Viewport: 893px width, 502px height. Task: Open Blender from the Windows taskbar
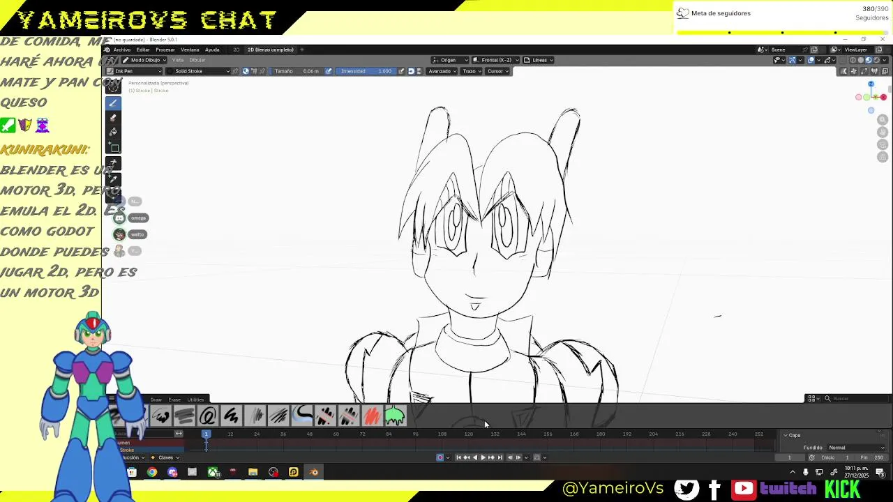click(314, 472)
